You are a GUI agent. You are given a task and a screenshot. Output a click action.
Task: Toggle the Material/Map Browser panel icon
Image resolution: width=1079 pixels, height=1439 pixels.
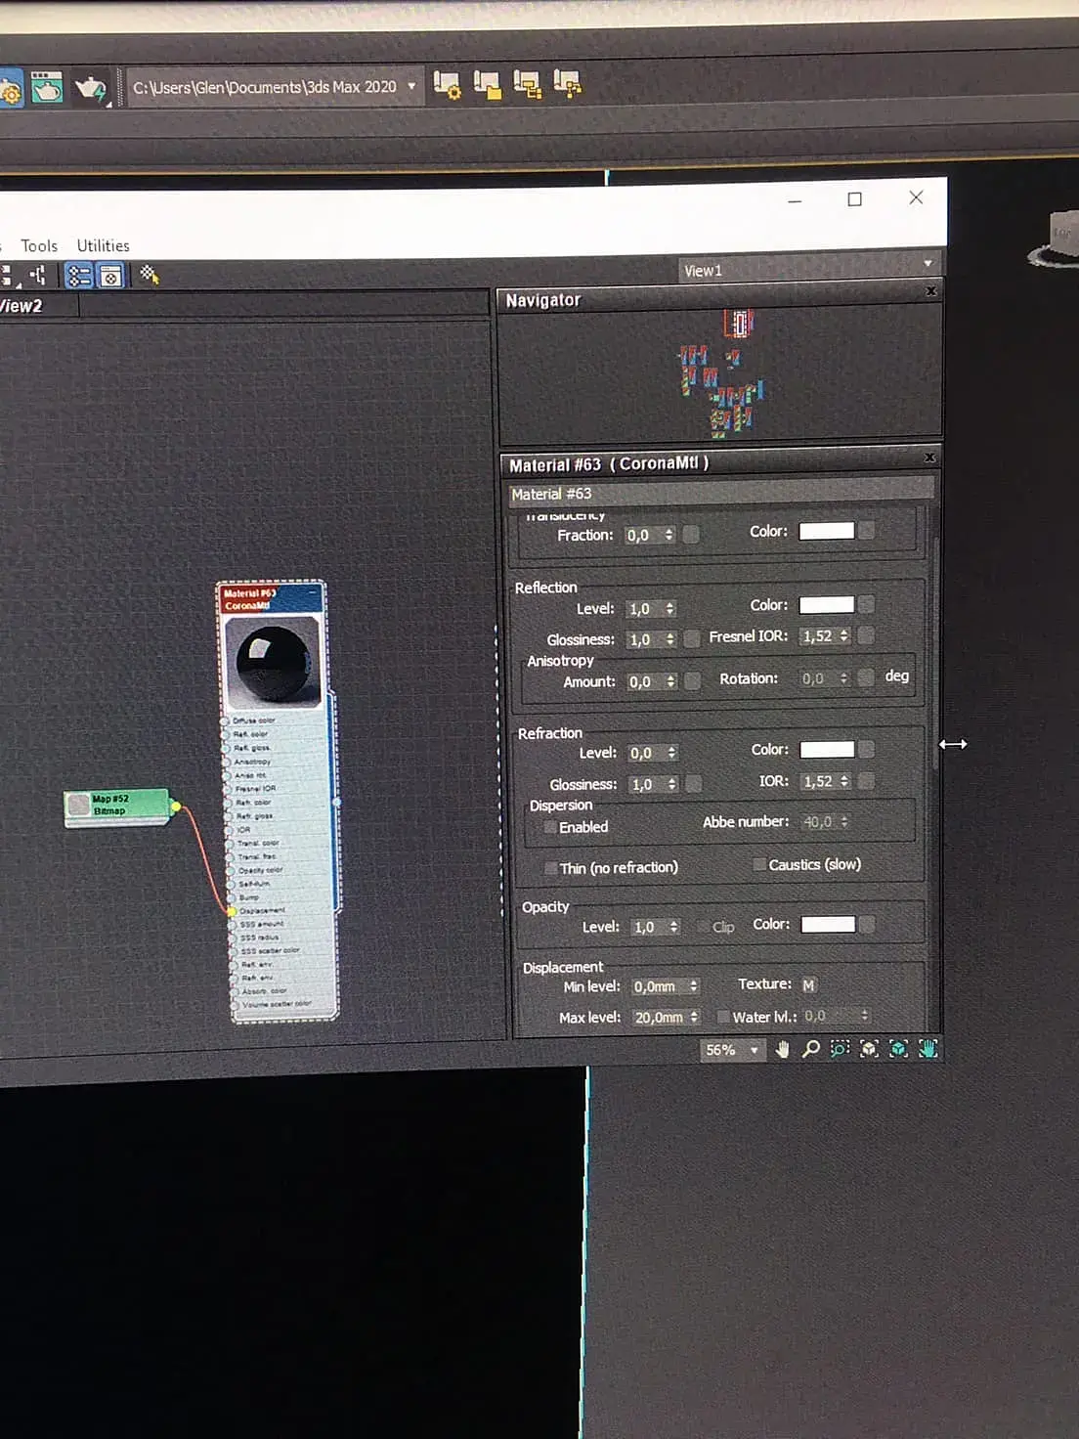point(79,277)
